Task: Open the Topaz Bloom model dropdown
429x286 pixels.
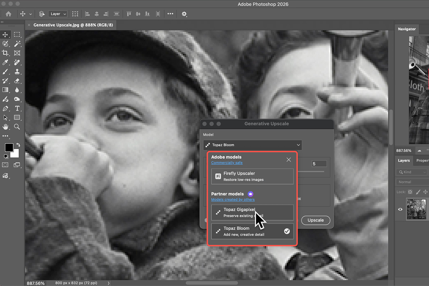Action: [252, 145]
